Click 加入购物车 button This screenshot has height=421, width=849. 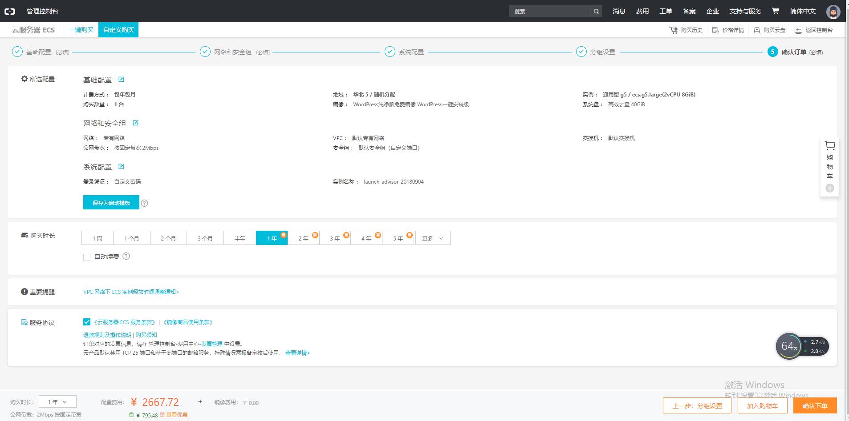[762, 405]
